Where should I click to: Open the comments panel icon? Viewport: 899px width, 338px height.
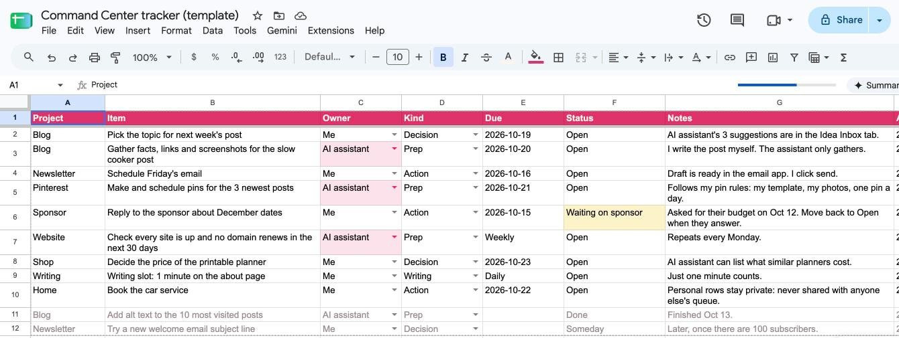[x=737, y=20]
